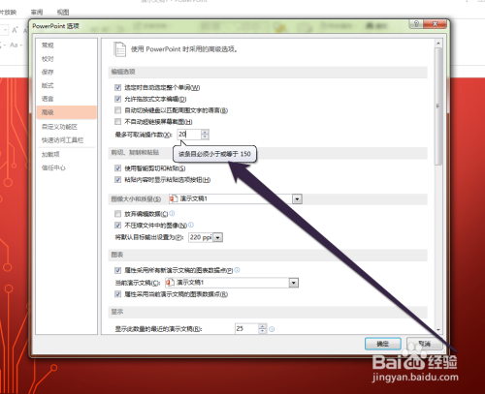Toggle chart data point for all new presentations (P)
Screen dimensions: 485x394
coord(117,270)
